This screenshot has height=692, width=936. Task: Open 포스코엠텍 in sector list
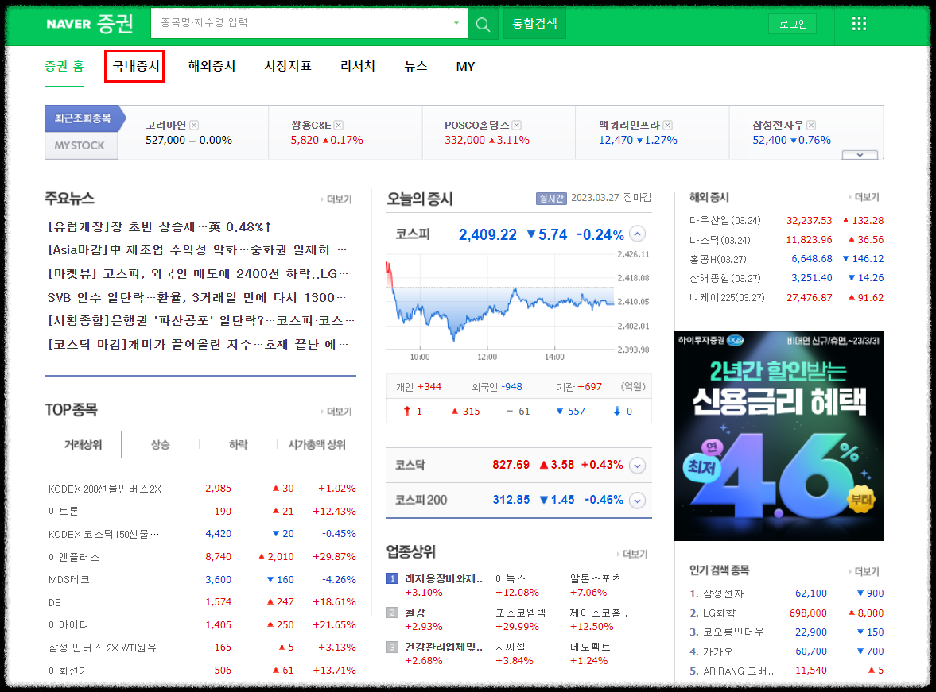point(521,613)
